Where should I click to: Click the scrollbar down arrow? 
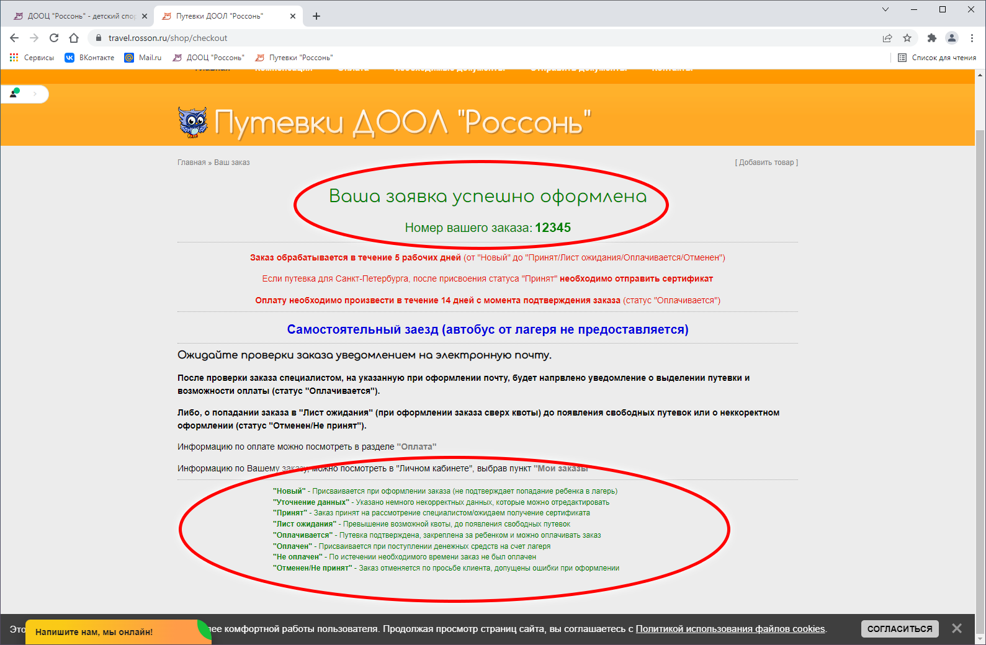pyautogui.click(x=980, y=639)
